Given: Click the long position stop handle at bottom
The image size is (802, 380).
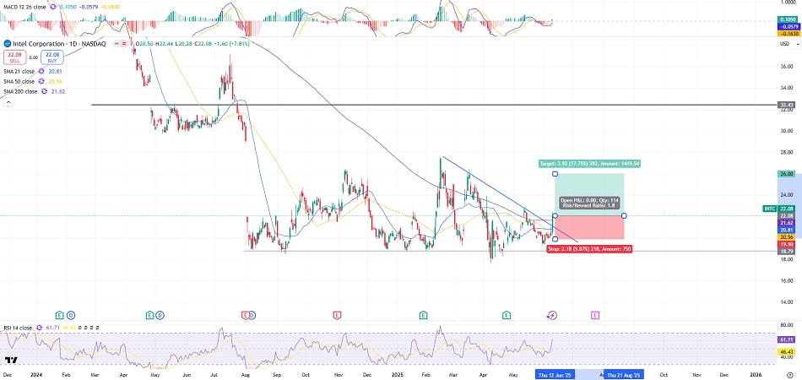Looking at the screenshot, I should click(555, 239).
